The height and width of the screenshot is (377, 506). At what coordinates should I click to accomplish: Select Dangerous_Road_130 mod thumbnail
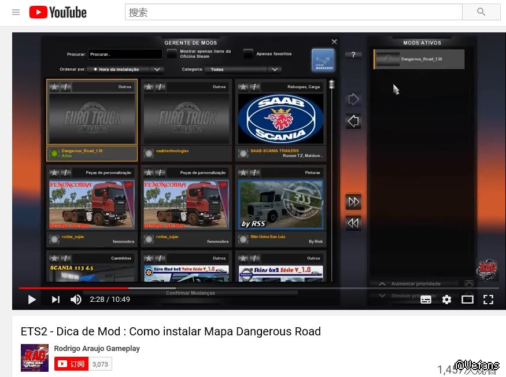[92, 119]
